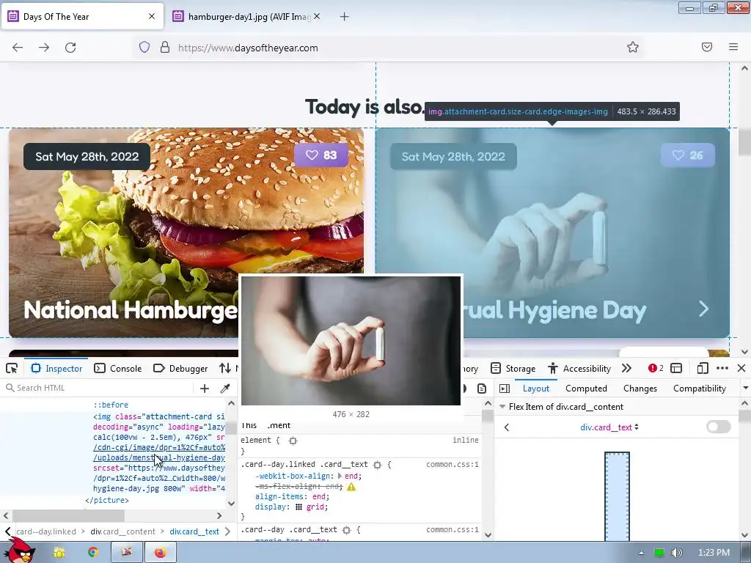751x563 pixels.
Task: Select div.card__content in breadcrumbs
Action: (x=122, y=531)
